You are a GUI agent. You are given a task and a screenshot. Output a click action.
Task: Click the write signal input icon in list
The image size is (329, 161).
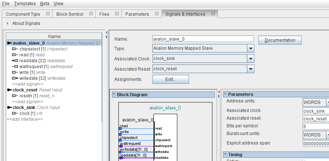(15, 72)
